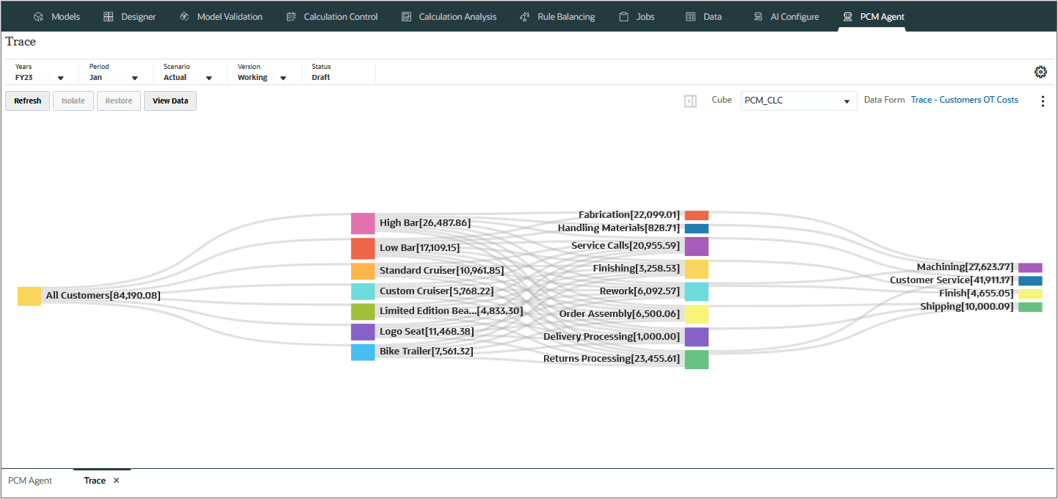Select the Service Calls purple node

[x=697, y=247]
